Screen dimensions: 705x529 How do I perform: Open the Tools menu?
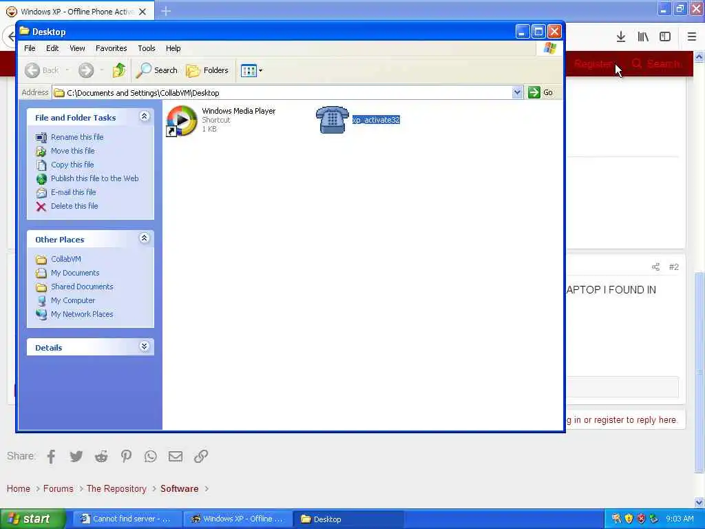pos(147,48)
